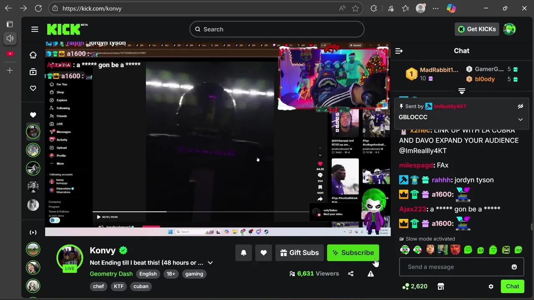The image size is (534, 300).
Task: Click the Get KICKs button
Action: point(477,29)
